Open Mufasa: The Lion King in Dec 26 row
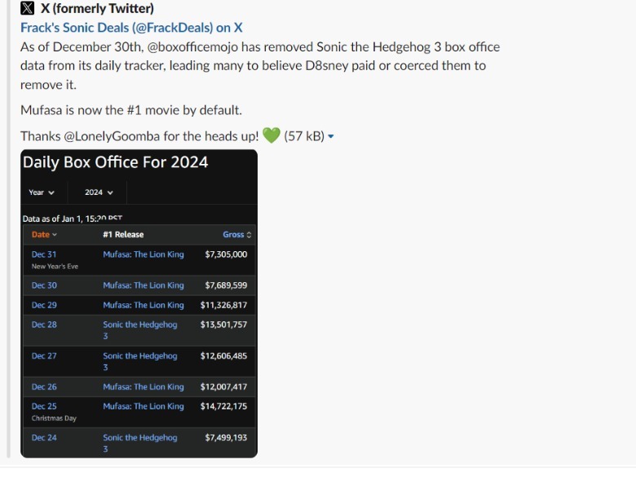The height and width of the screenshot is (477, 636). coord(144,386)
